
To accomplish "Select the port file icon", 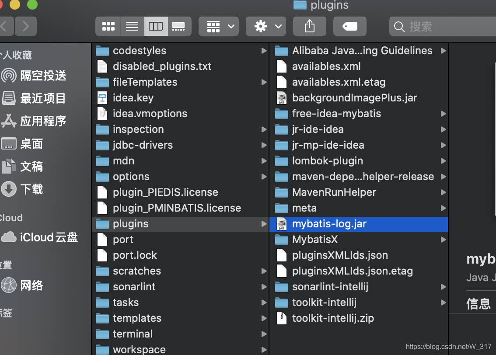I will (102, 240).
